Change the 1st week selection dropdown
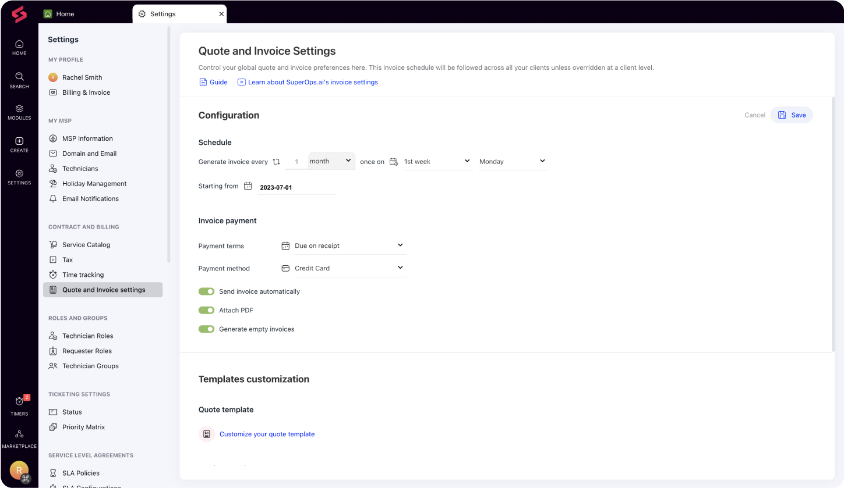The width and height of the screenshot is (844, 488). coord(436,161)
